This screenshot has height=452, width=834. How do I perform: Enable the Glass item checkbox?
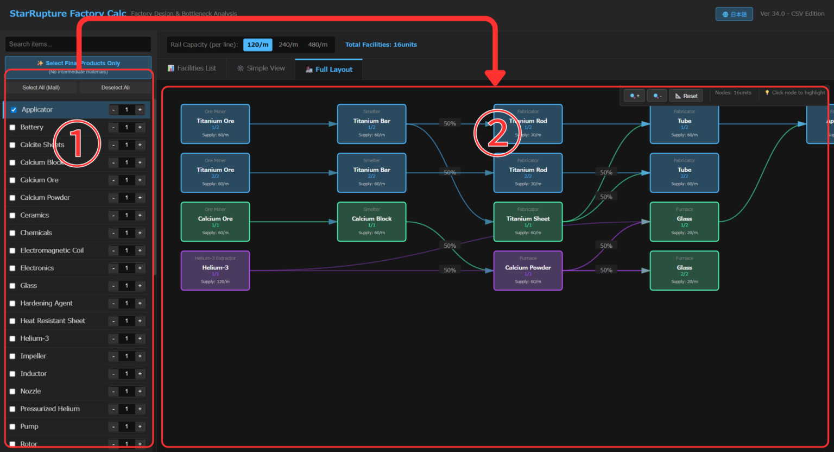pyautogui.click(x=12, y=285)
